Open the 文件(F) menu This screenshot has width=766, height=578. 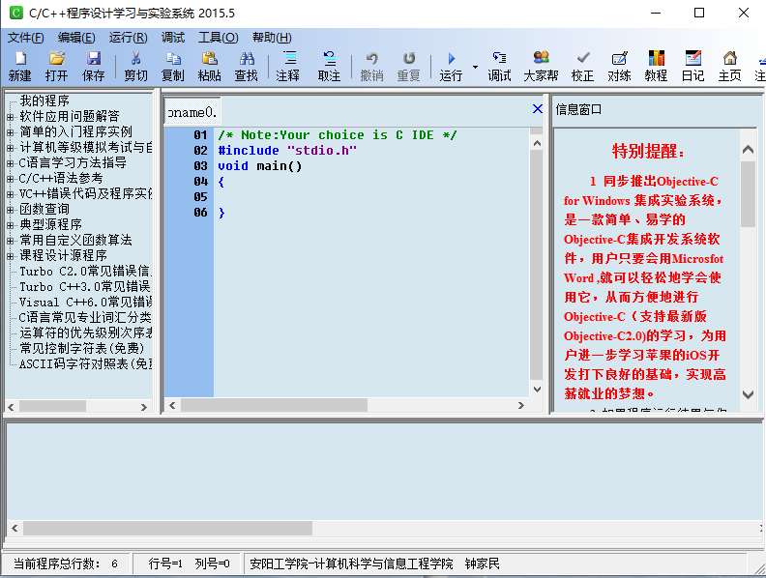click(x=25, y=38)
